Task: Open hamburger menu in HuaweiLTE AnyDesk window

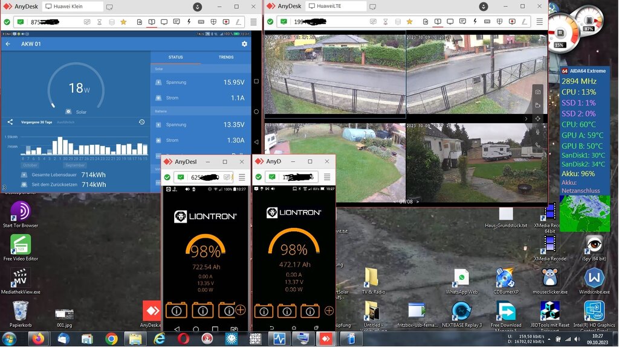Action: pos(539,22)
